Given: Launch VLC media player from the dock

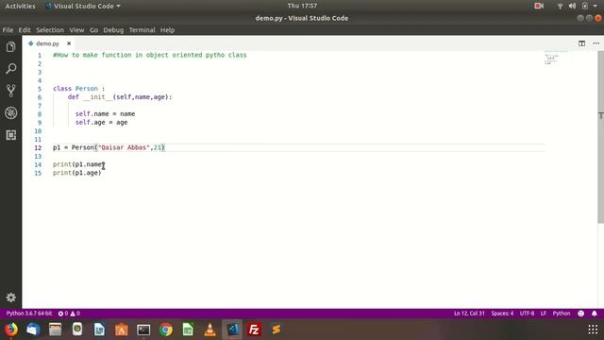Looking at the screenshot, I should [x=210, y=330].
